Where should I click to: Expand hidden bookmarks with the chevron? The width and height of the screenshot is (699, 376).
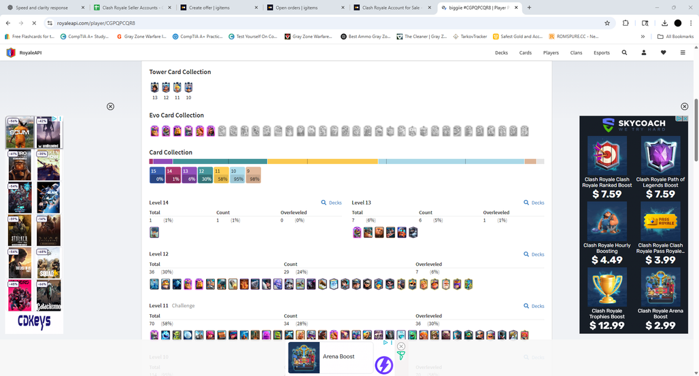643,37
